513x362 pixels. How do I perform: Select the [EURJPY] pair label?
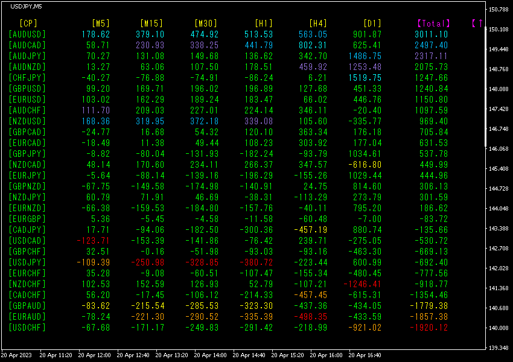coord(27,176)
